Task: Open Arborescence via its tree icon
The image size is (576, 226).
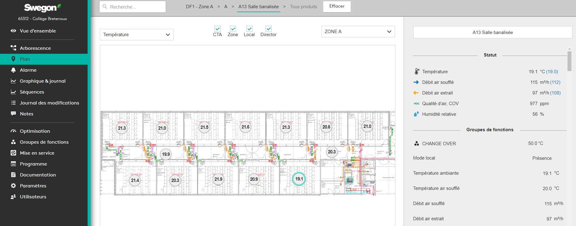Action: click(13, 48)
